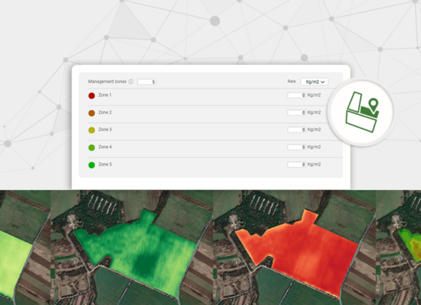Screen dimensions: 421x305
Task: Click the Zone 4 rate input field
Action: (x=297, y=147)
